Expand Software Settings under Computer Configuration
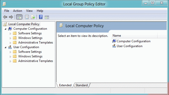 click(10, 34)
